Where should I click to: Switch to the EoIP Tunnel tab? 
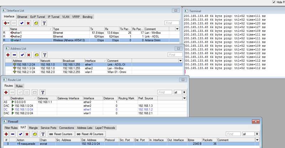pos(37,17)
